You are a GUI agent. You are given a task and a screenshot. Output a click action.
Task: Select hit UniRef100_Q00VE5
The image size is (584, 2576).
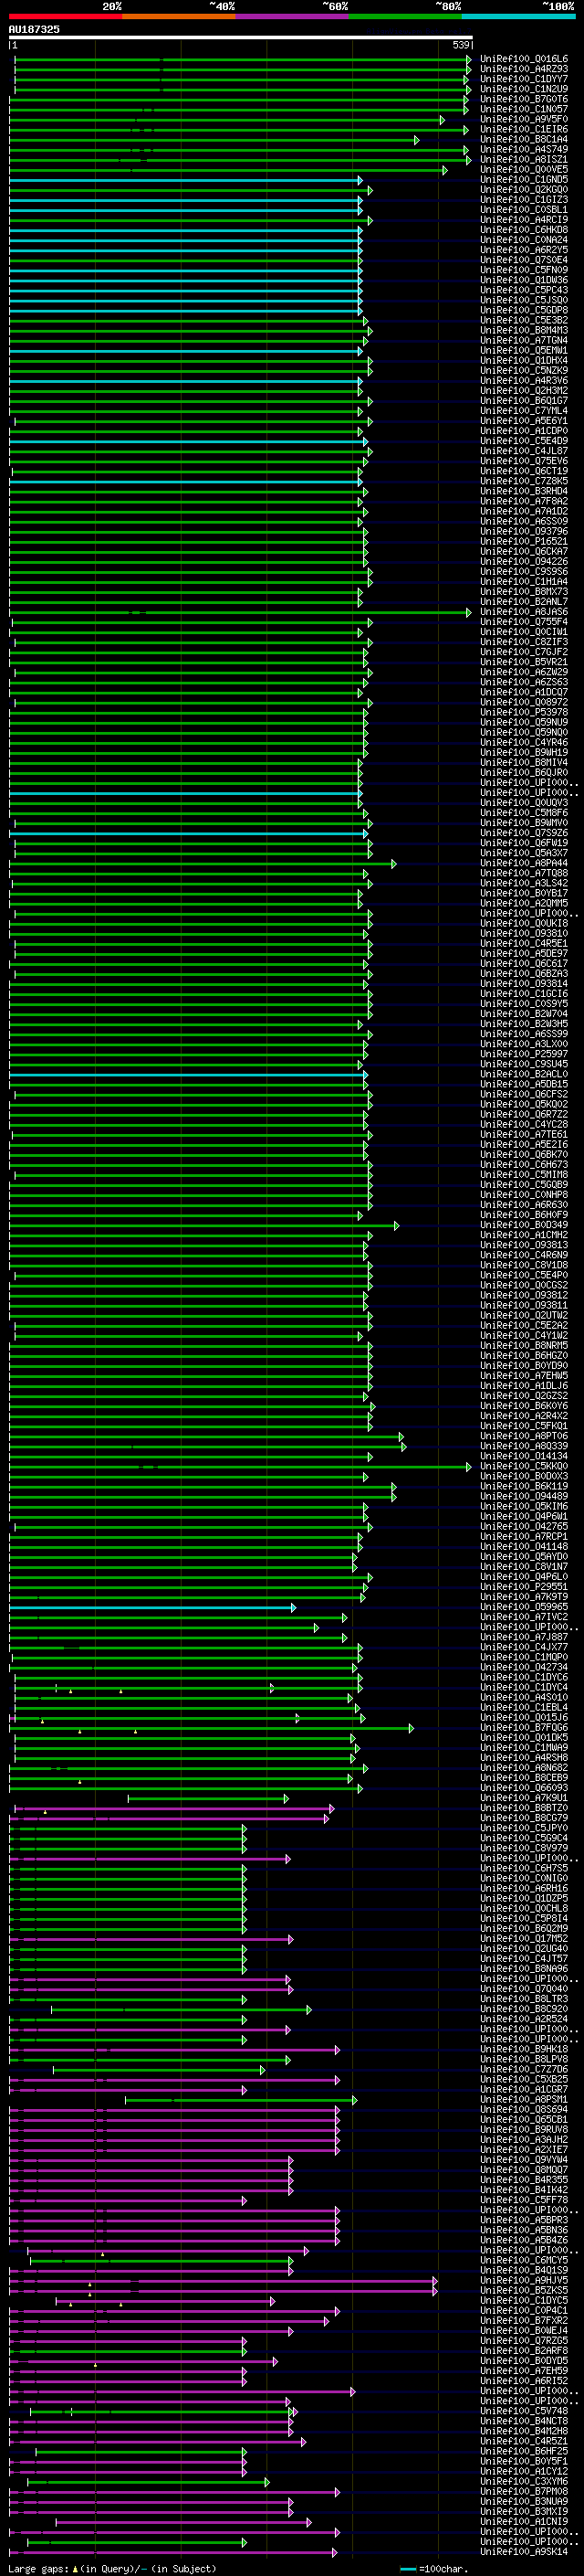click(524, 170)
